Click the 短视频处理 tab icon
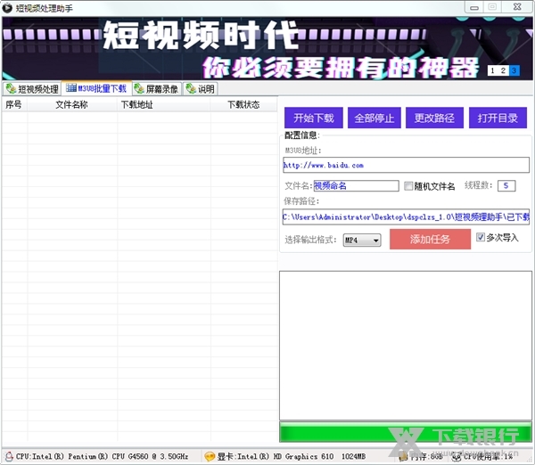This screenshot has width=535, height=465. (11, 89)
